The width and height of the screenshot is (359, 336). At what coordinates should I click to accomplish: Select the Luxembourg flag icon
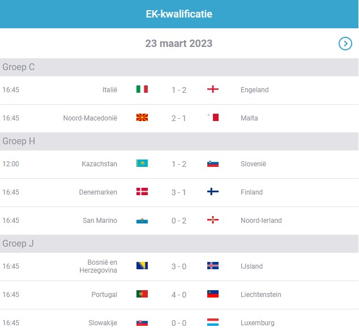click(x=213, y=322)
